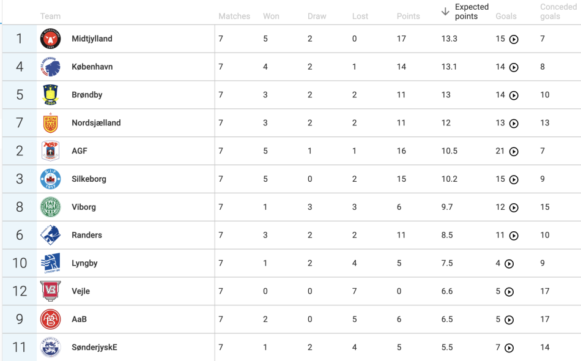Play AGF's 21 goals video

tap(514, 152)
